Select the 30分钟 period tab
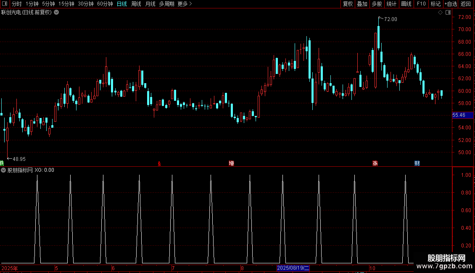 point(86,4)
